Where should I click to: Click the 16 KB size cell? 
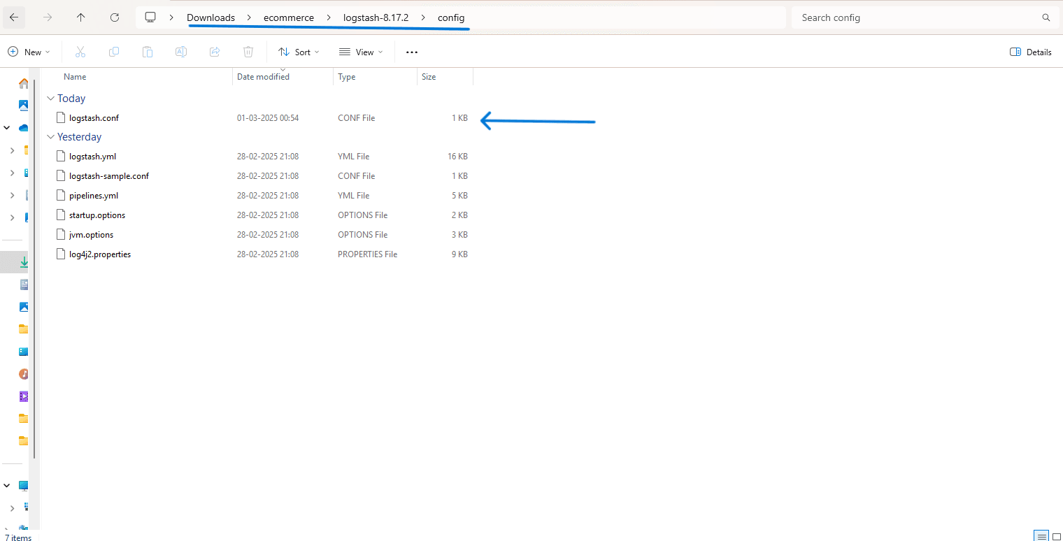[x=457, y=157]
